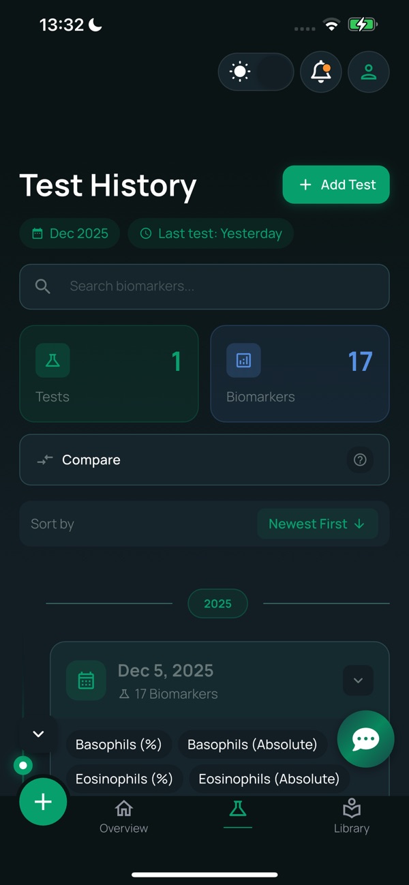409x885 pixels.
Task: Toggle the Eosinophils (Absolute) biomarker chip
Action: point(269,779)
